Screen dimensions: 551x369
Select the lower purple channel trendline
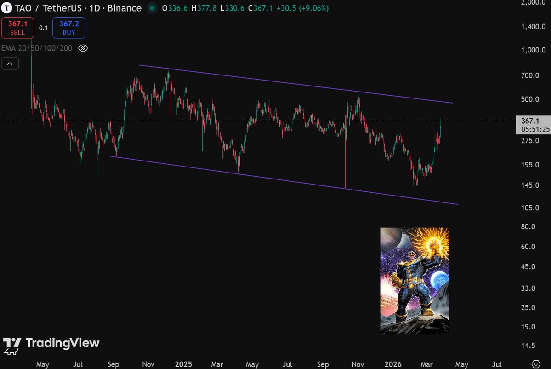coord(283,180)
